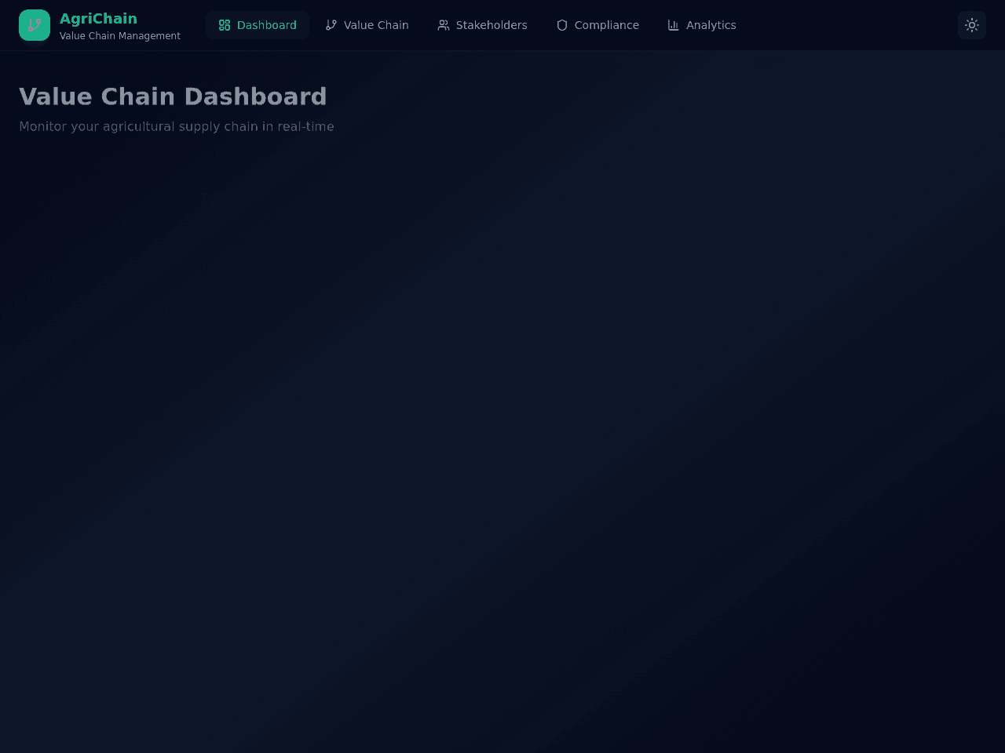Screen dimensions: 1005x753
Task: View the Analytics tab
Action: 702,25
